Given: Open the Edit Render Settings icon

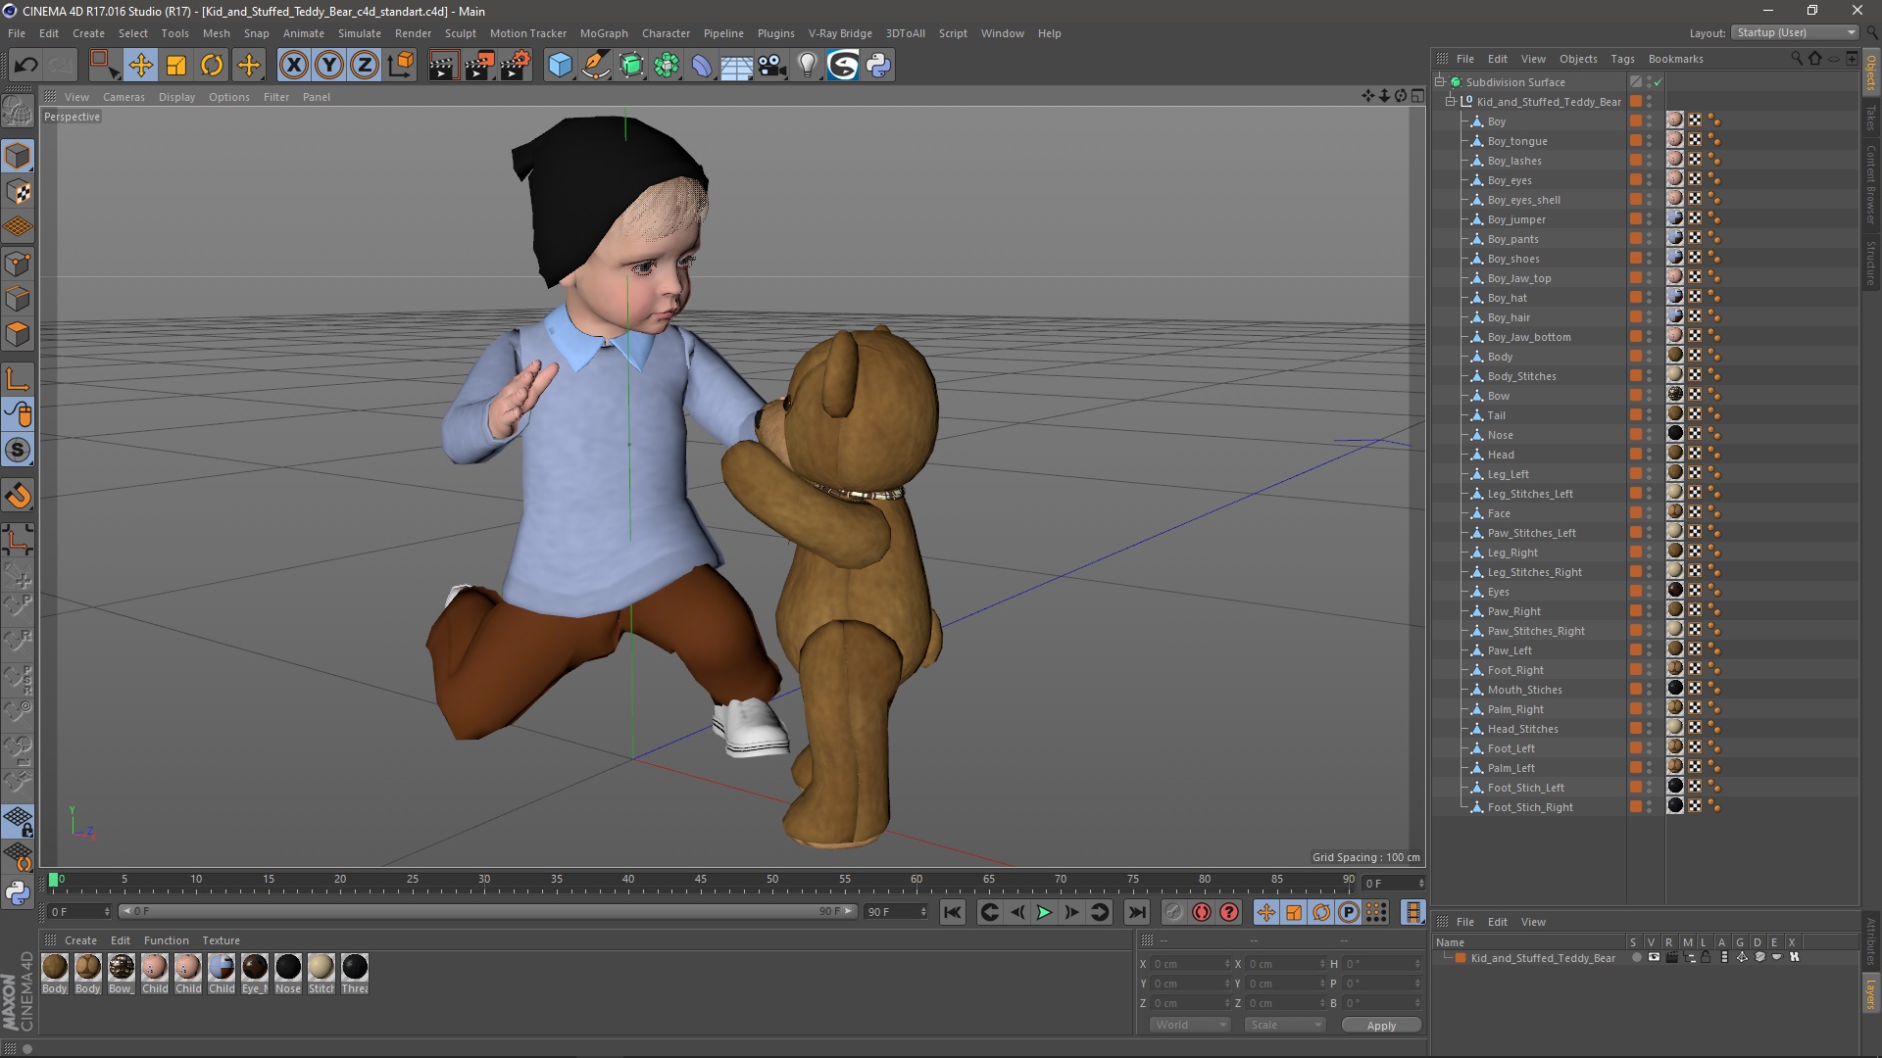Looking at the screenshot, I should point(516,66).
